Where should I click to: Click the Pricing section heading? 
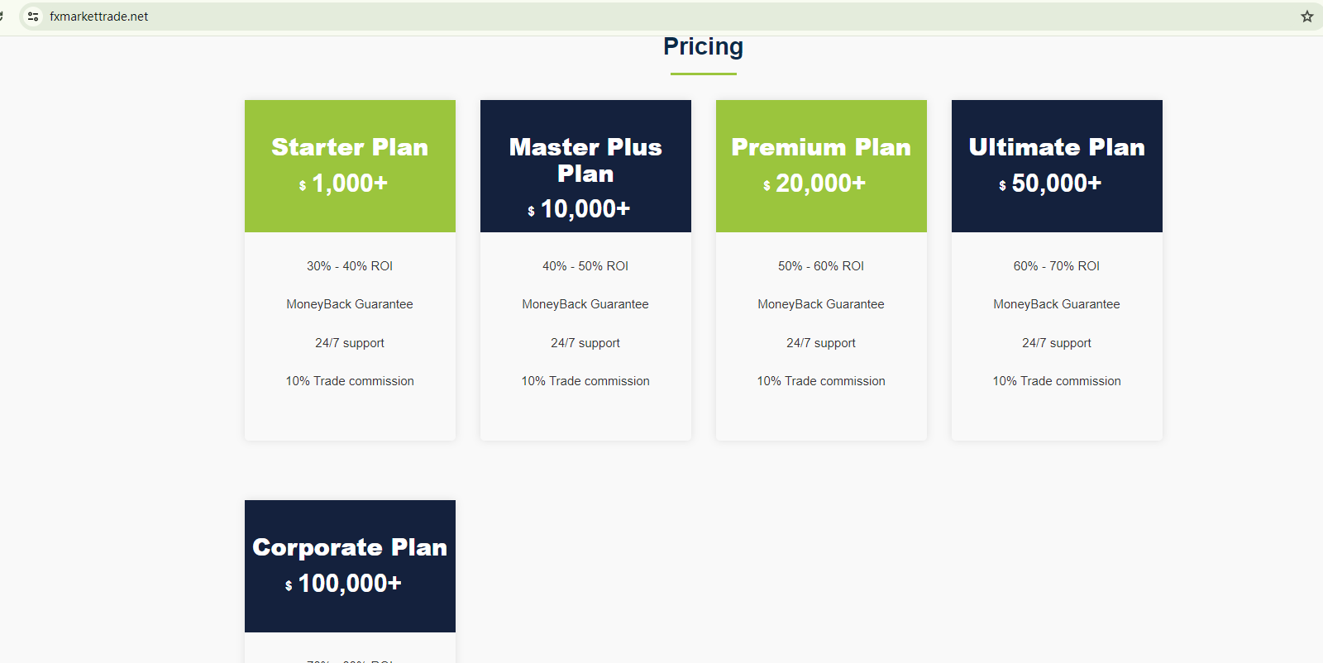[703, 47]
